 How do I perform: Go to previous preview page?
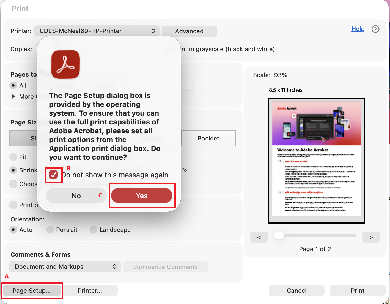click(x=259, y=237)
